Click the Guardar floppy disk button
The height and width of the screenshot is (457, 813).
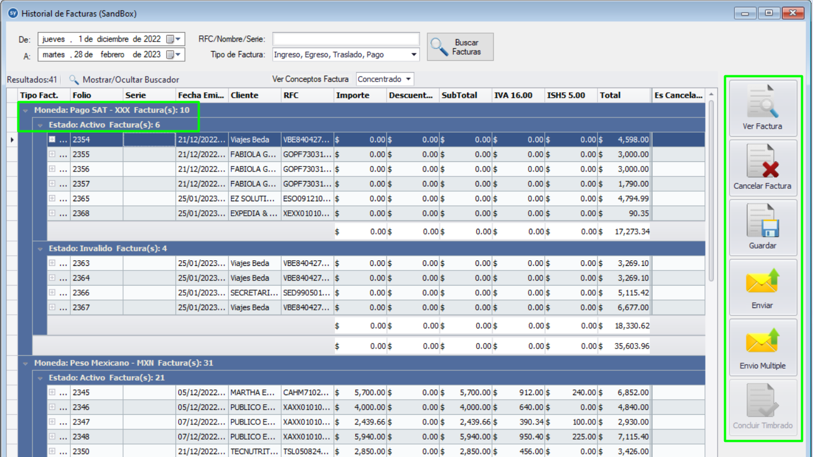[x=763, y=228]
